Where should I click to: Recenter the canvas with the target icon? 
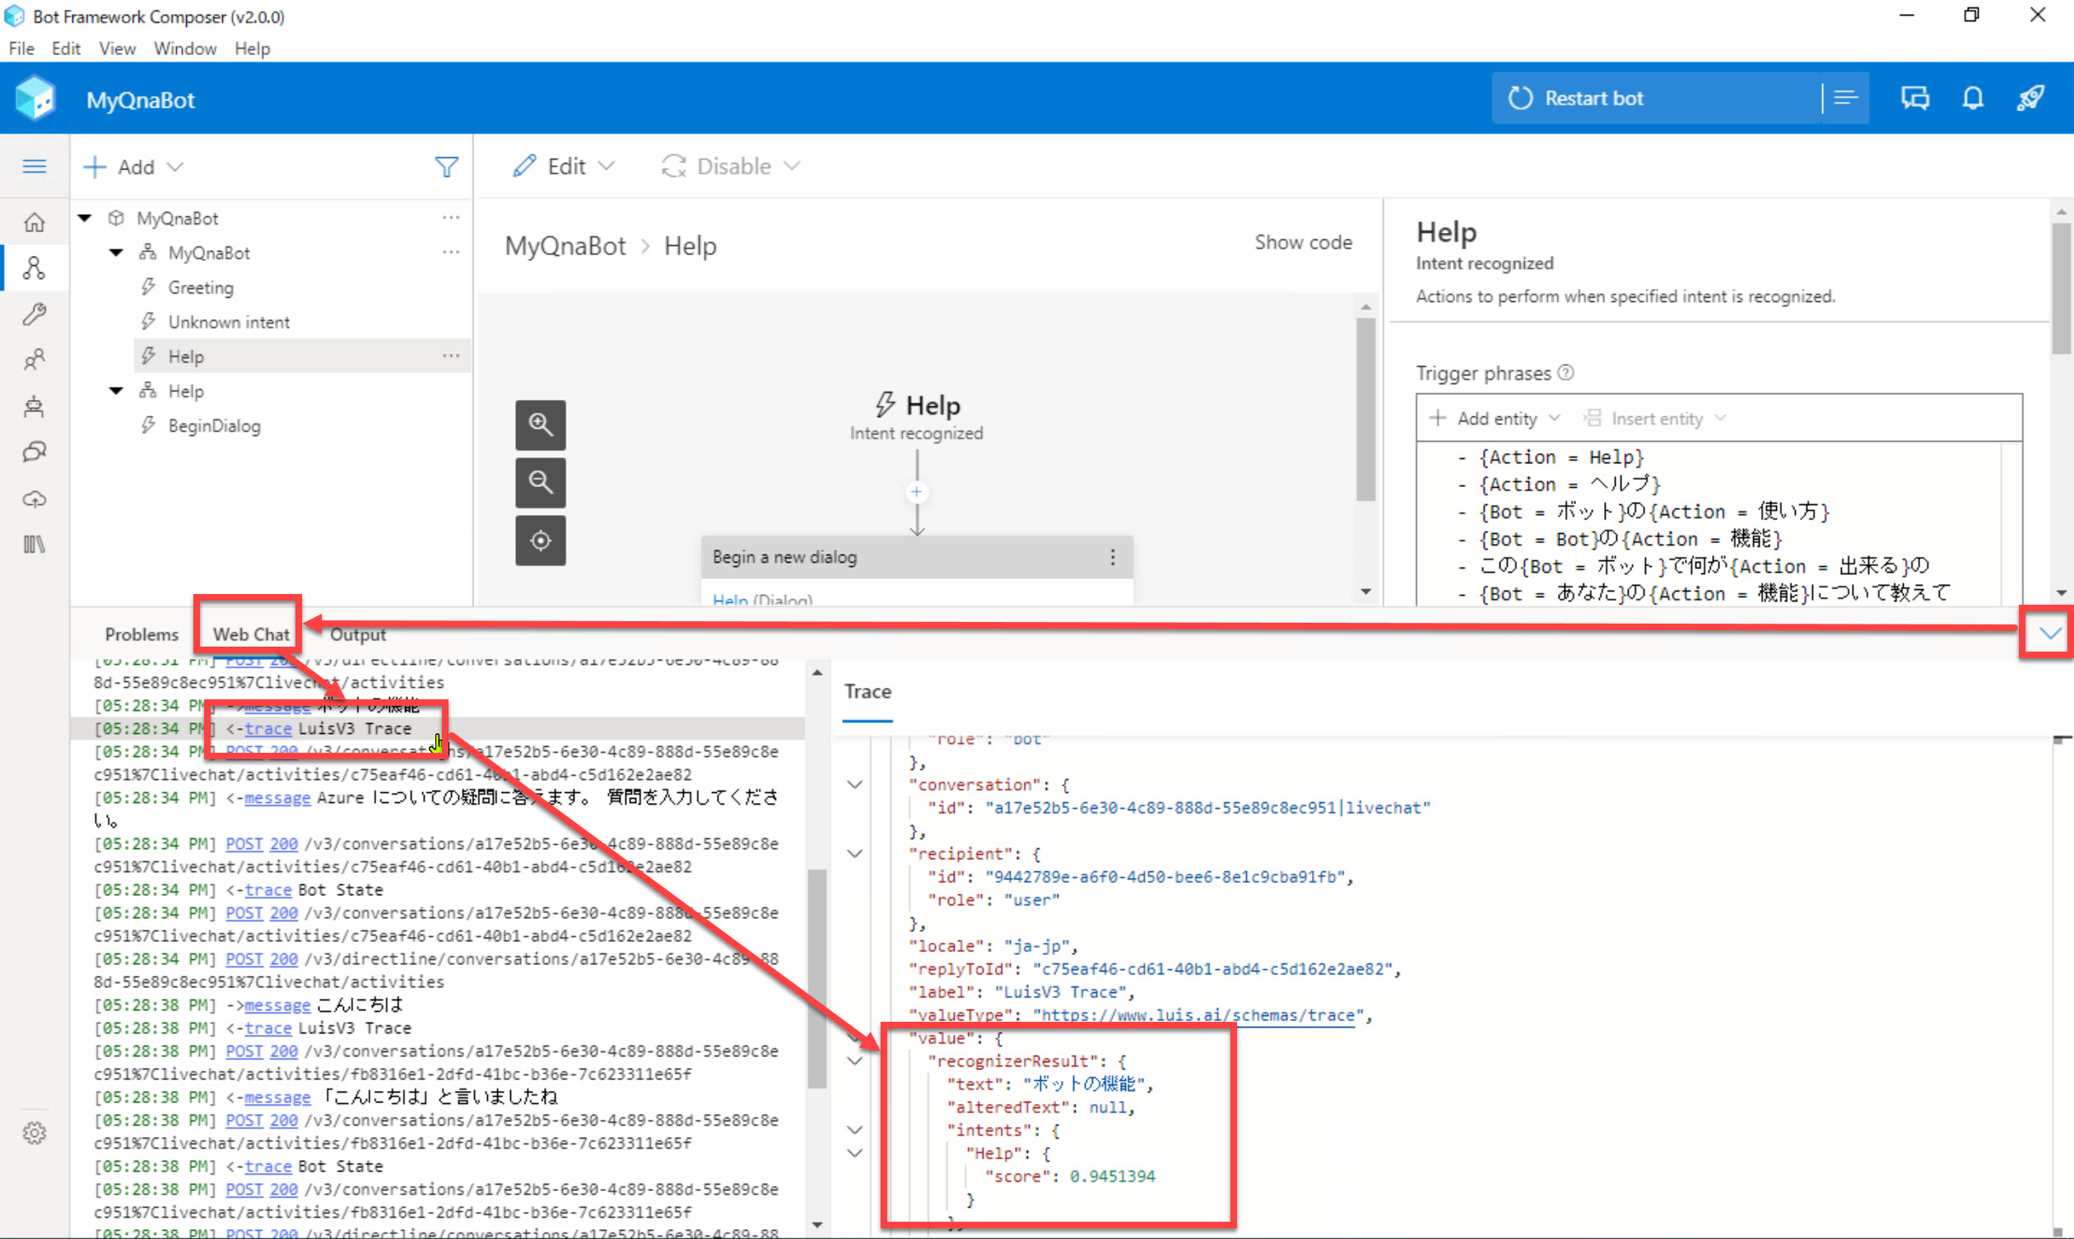(540, 541)
